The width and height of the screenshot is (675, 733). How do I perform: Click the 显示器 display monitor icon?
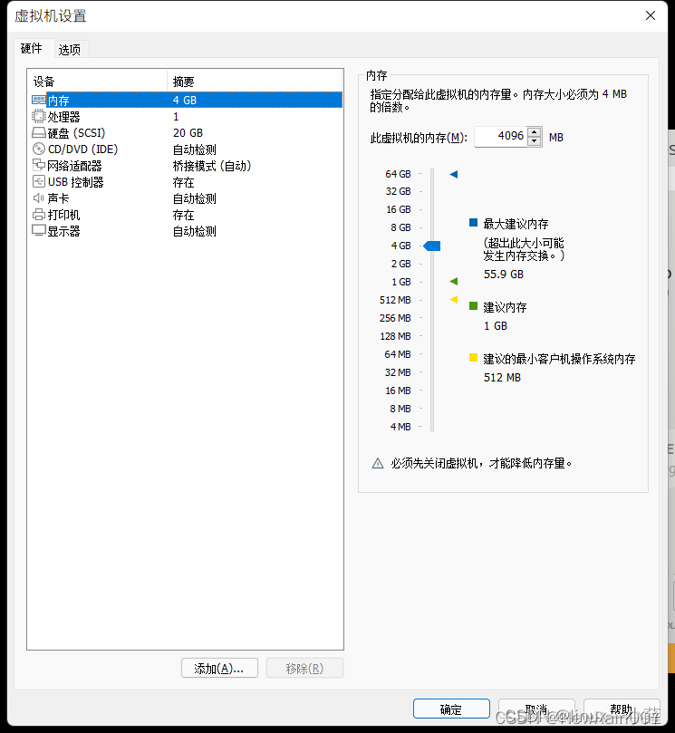39,230
